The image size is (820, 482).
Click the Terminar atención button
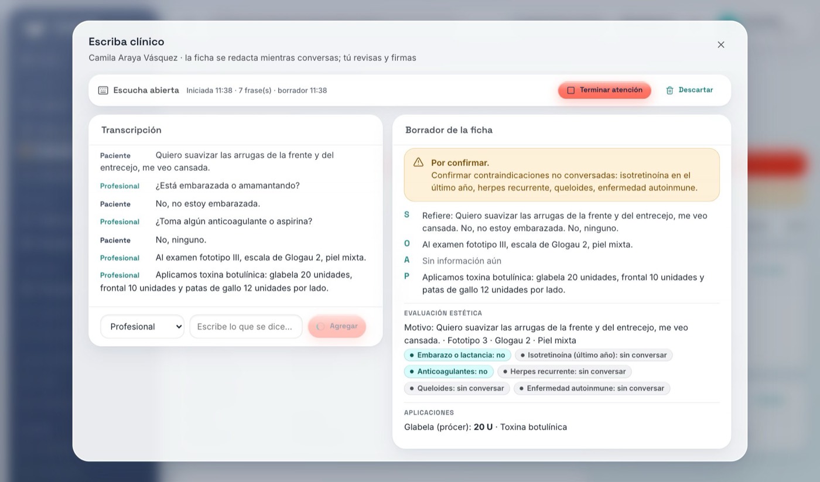[604, 90]
